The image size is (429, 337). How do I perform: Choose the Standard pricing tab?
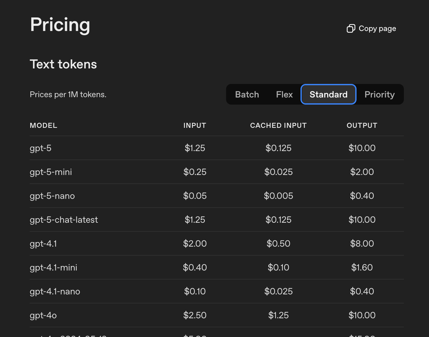pos(329,95)
